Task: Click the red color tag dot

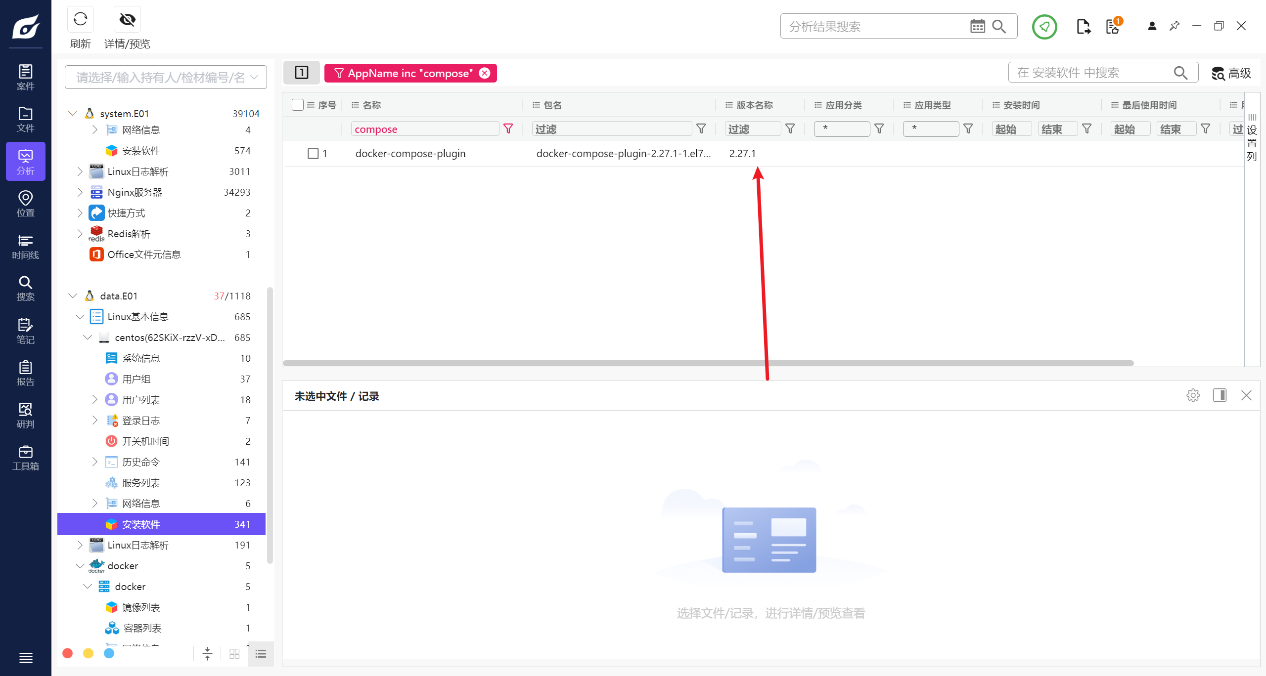Action: (68, 653)
